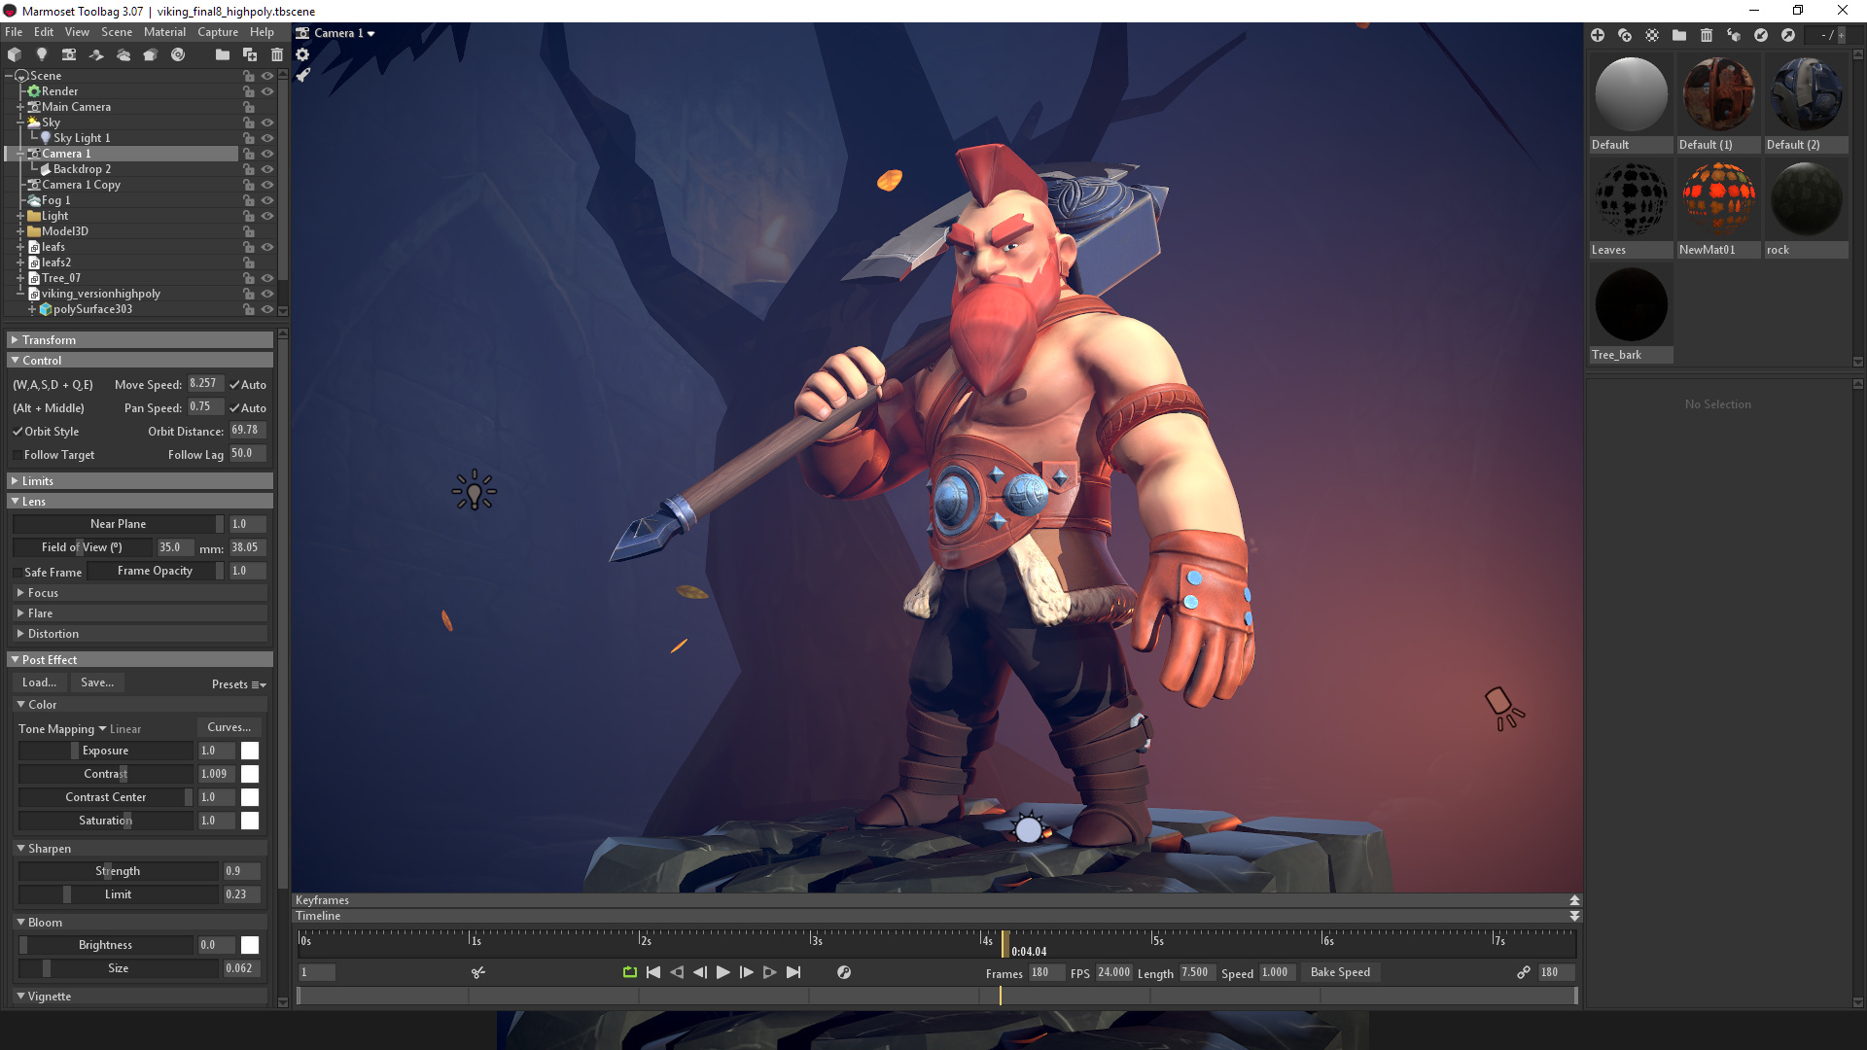
Task: Click the Load... post effect button
Action: (x=40, y=682)
